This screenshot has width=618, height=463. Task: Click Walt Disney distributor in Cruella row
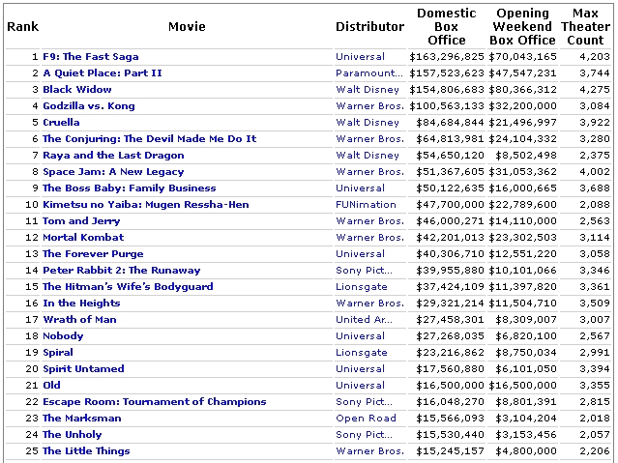click(x=368, y=123)
